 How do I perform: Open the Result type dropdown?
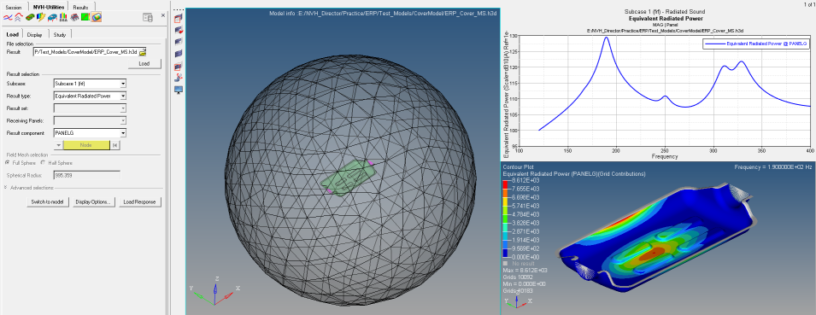point(90,96)
